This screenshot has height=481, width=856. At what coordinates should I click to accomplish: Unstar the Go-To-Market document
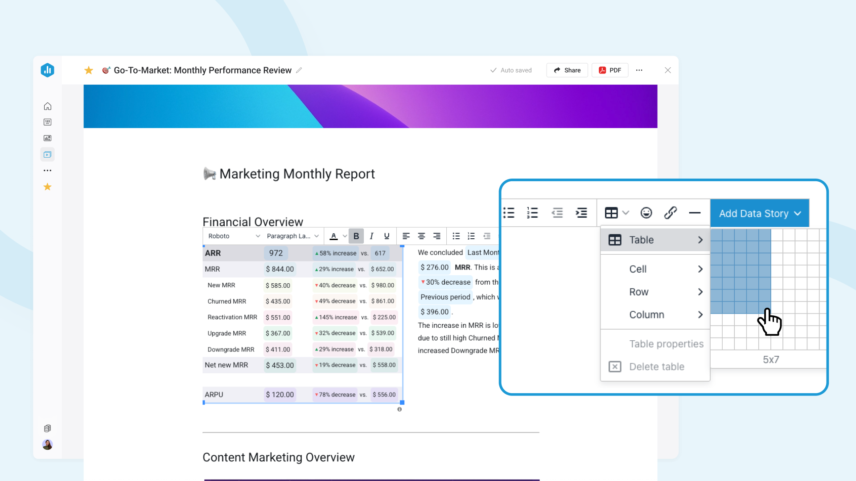click(x=88, y=70)
